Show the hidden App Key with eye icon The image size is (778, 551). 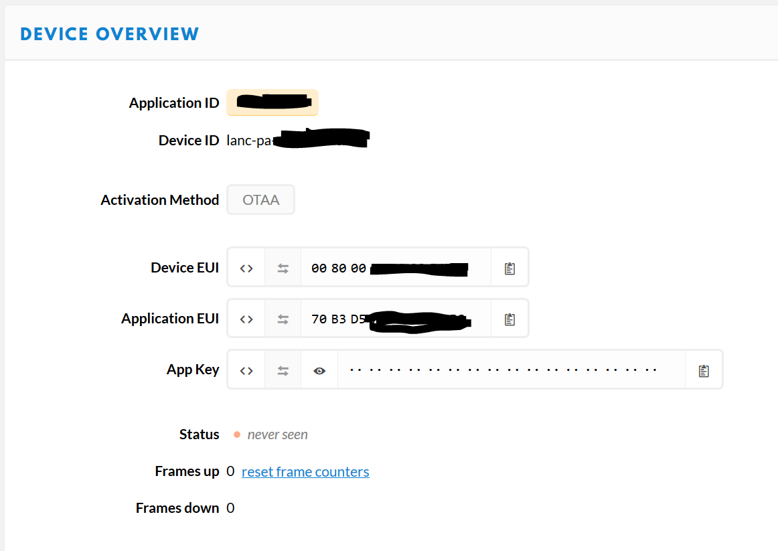pyautogui.click(x=319, y=370)
